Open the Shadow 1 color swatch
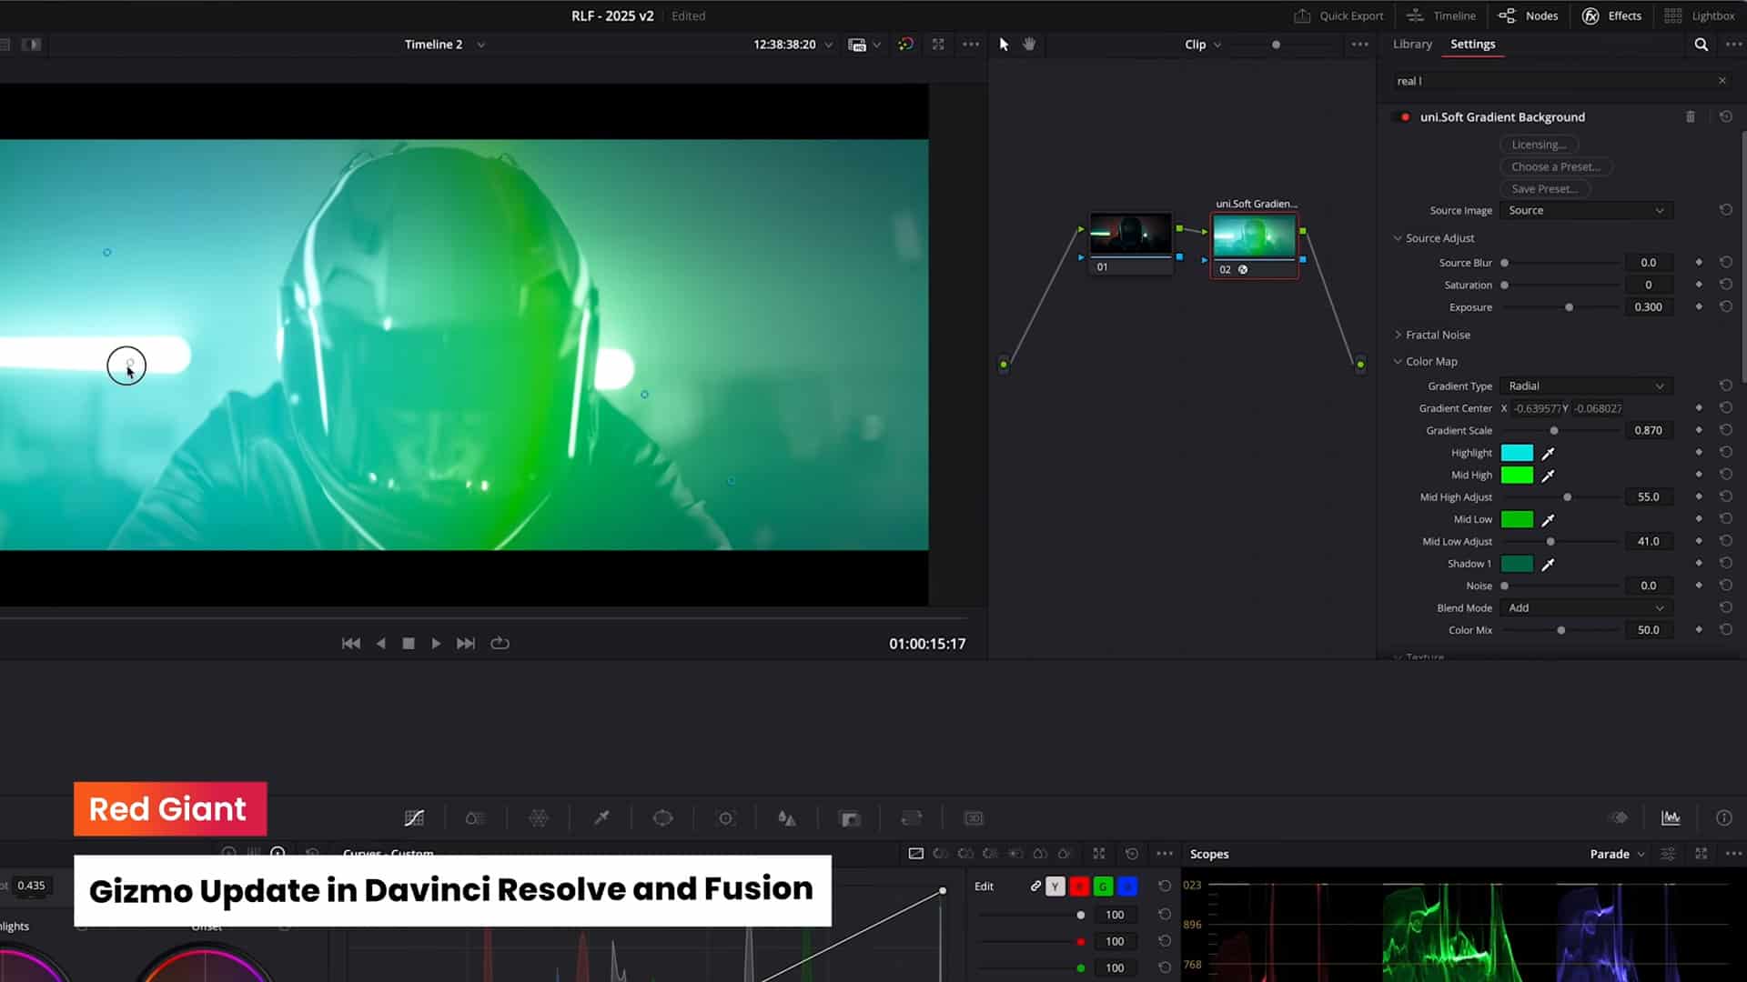The width and height of the screenshot is (1747, 982). click(1517, 564)
